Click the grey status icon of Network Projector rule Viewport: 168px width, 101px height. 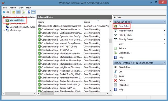pyautogui.click(x=39, y=26)
